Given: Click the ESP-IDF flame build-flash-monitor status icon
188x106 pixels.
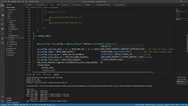Looking at the screenshot, I should click(x=39, y=105).
